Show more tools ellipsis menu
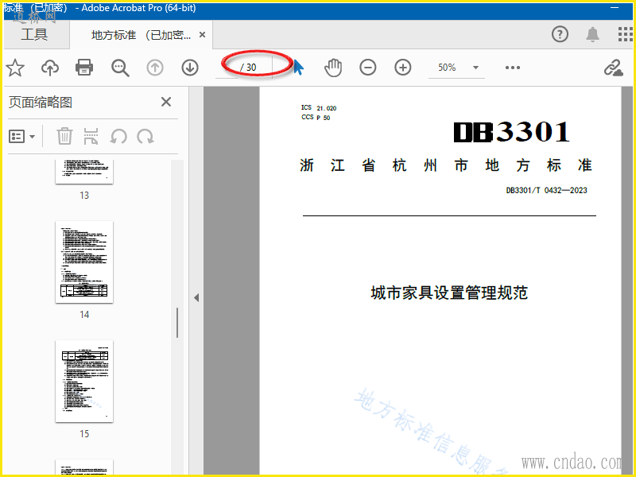636x477 pixels. click(x=513, y=68)
